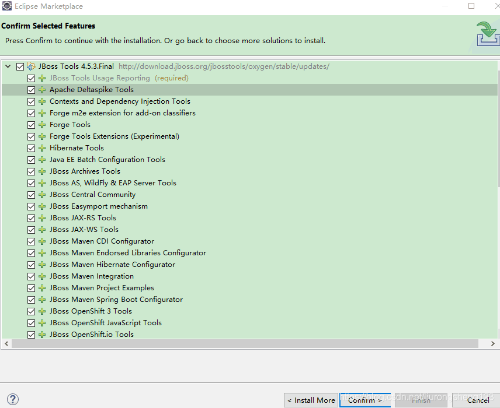
Task: Click plus icon beside JBoss Maven Integration
Action: pyautogui.click(x=42, y=276)
